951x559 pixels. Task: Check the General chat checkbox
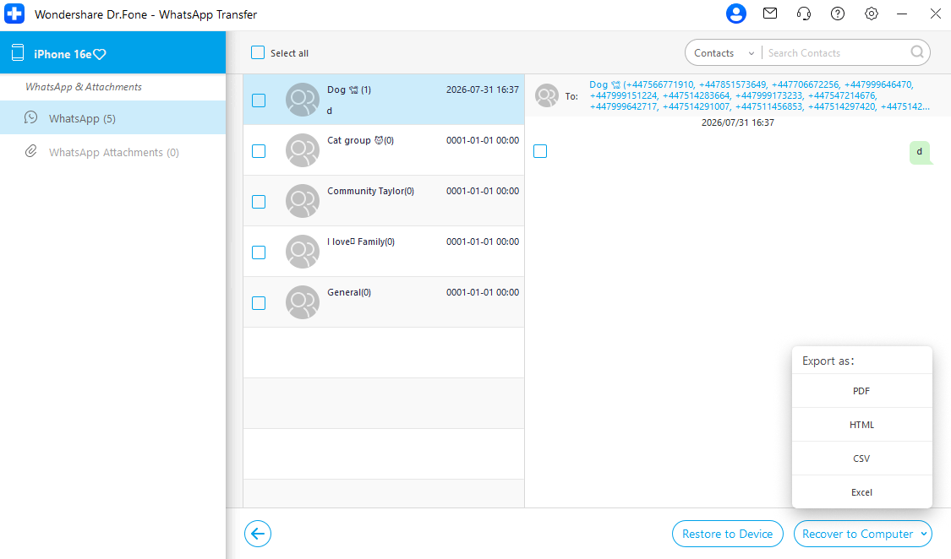259,303
